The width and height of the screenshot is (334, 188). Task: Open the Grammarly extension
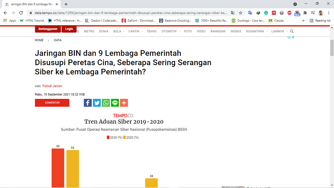(x=266, y=13)
